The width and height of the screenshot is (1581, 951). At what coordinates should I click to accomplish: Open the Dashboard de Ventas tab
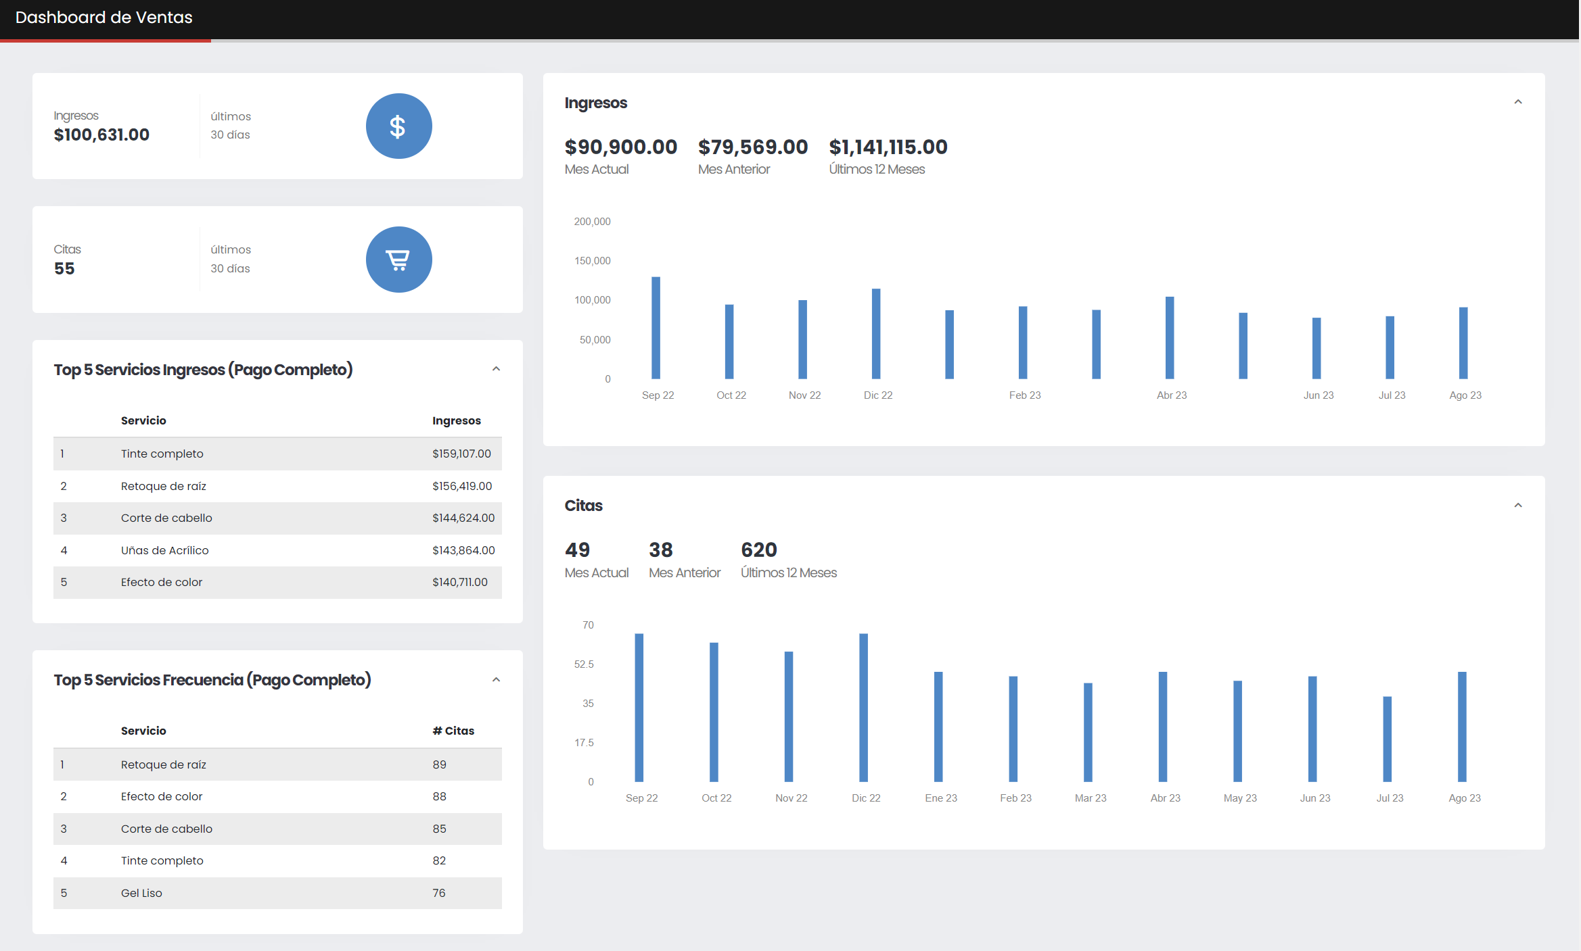click(x=104, y=18)
